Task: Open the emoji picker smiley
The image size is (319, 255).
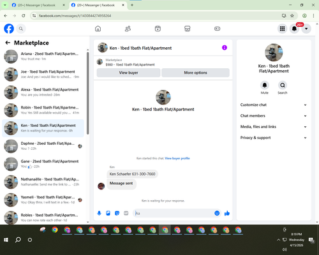Action: coord(217,213)
